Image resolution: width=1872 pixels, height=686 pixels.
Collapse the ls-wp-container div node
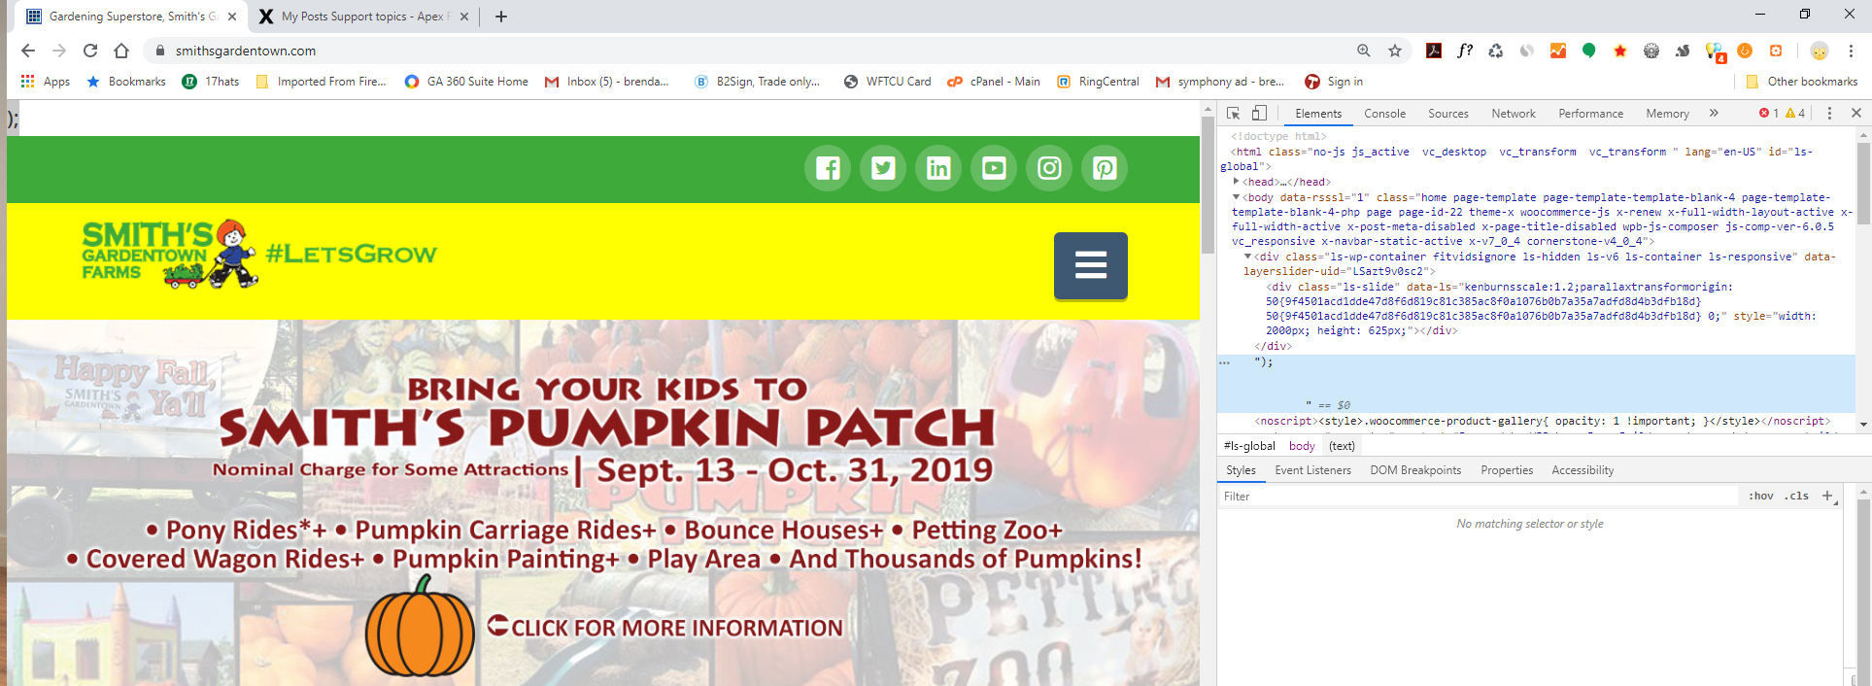[1247, 257]
